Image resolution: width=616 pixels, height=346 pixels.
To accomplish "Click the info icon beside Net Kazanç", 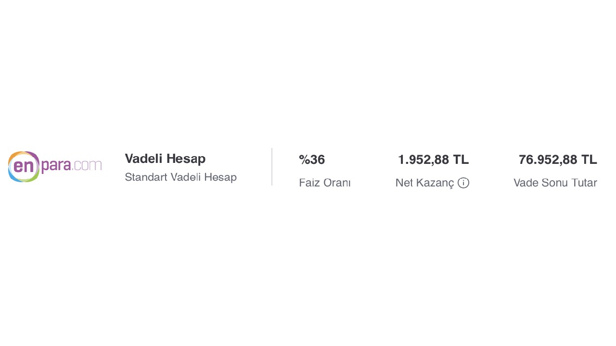I will 463,183.
